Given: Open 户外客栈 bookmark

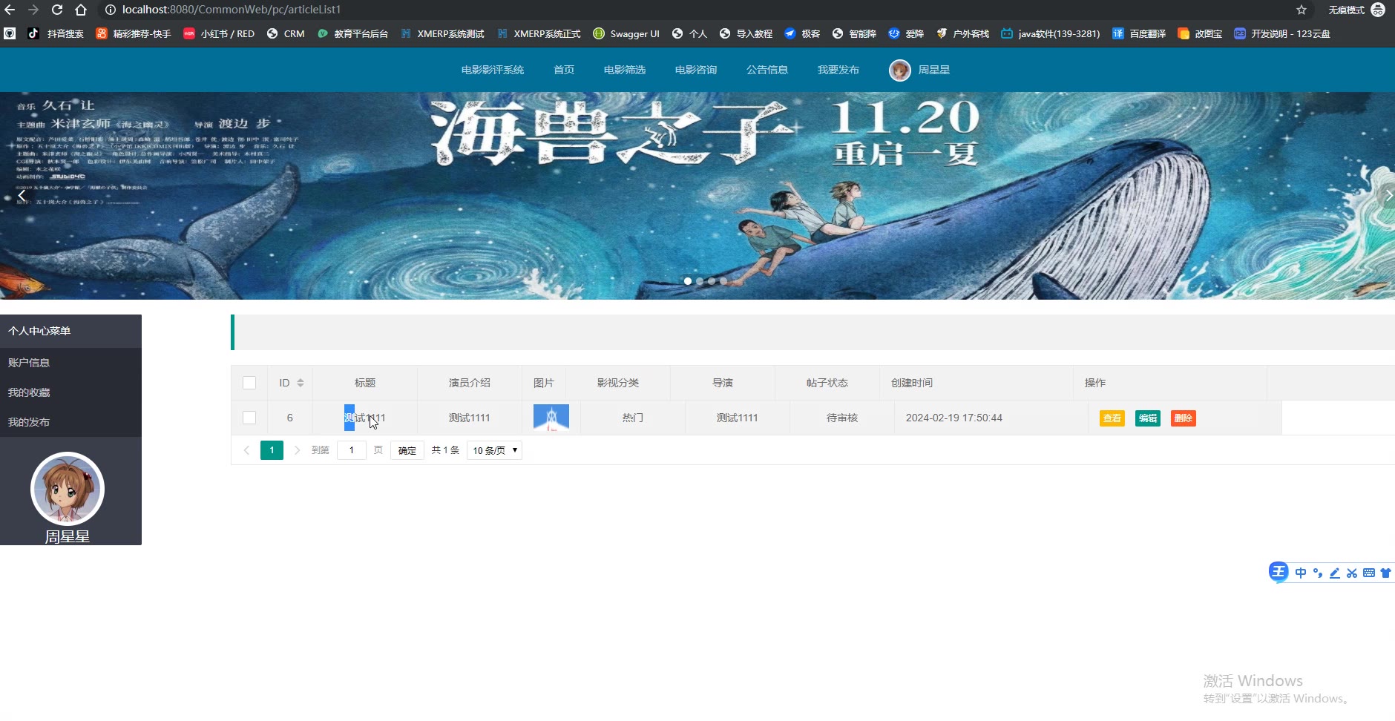Looking at the screenshot, I should tap(962, 33).
